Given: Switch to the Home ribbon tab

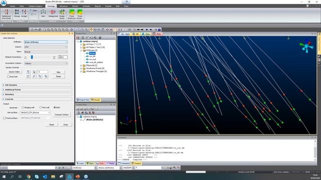Looking at the screenshot, I should point(13,6).
